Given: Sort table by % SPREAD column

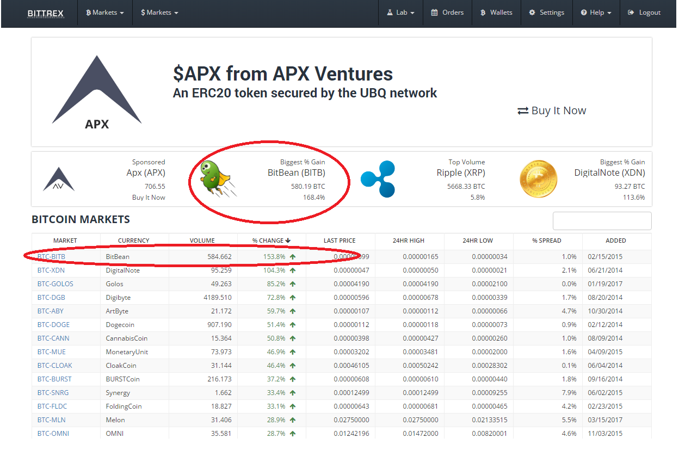Looking at the screenshot, I should pos(547,241).
